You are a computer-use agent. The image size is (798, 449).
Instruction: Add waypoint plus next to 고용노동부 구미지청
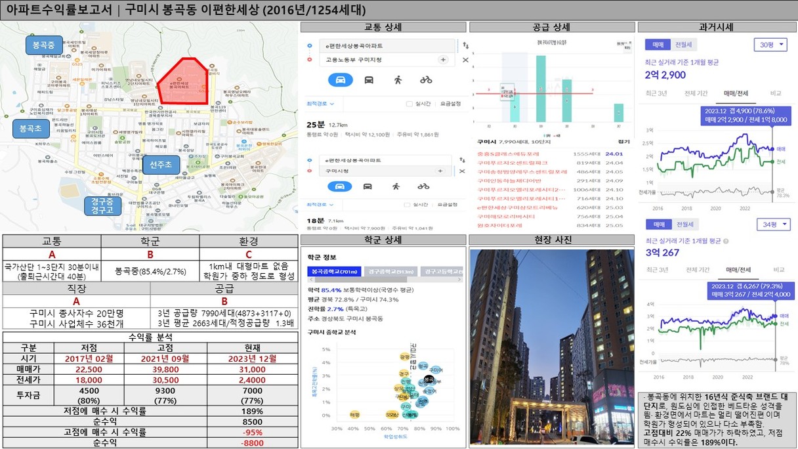442,60
